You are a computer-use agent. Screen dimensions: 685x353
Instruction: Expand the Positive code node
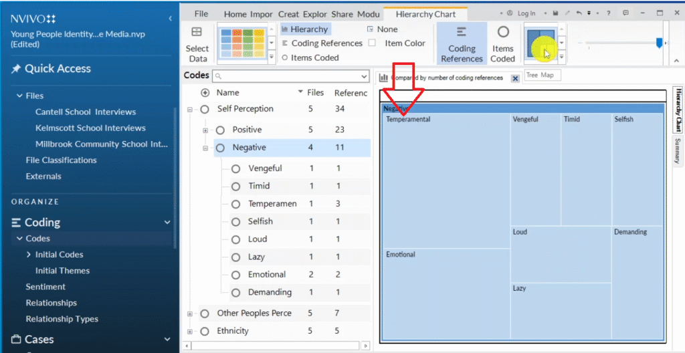point(206,130)
